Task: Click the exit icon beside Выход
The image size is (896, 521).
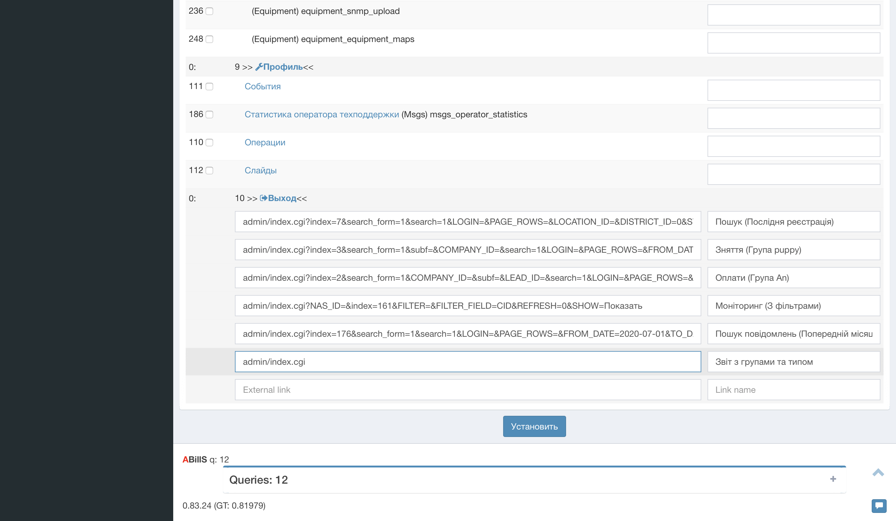Action: [x=264, y=198]
